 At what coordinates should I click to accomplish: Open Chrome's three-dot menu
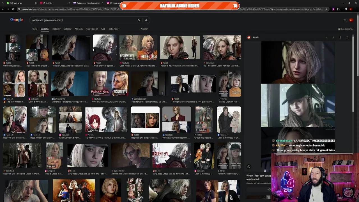(x=356, y=9)
